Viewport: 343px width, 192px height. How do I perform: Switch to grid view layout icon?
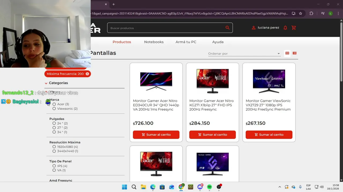pyautogui.click(x=287, y=53)
